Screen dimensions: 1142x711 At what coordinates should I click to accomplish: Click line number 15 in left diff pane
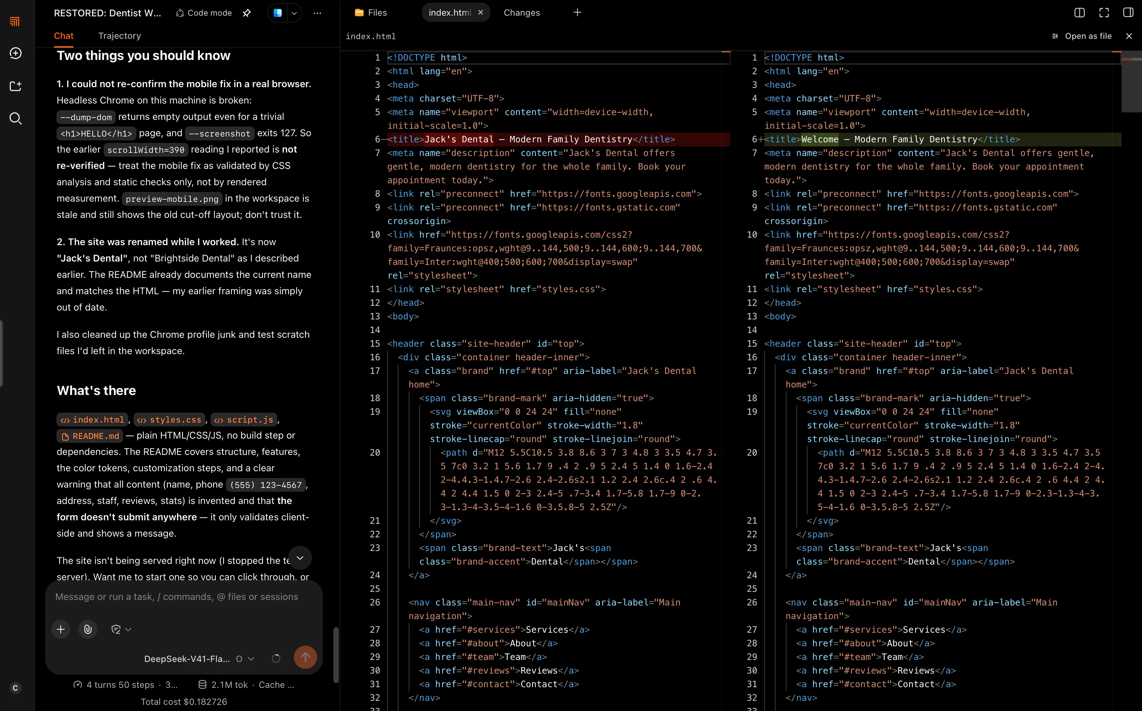(x=375, y=344)
